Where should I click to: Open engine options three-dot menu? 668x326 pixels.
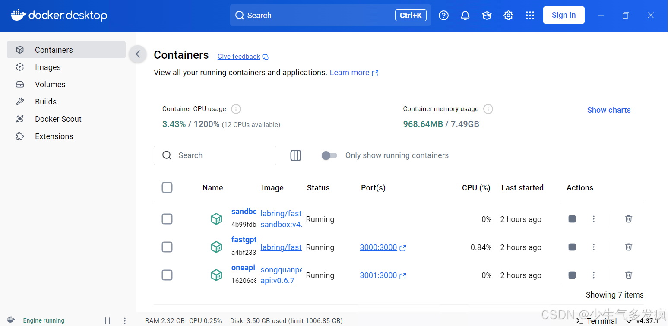[x=125, y=320]
